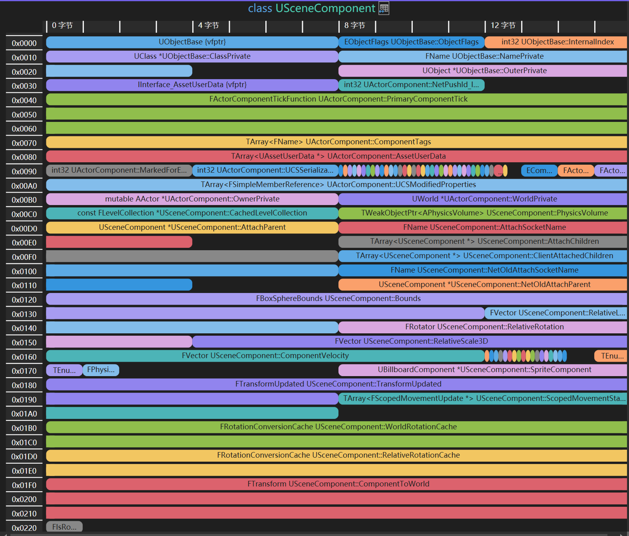Select the truncated ECom... block
Image resolution: width=629 pixels, height=536 pixels.
coord(539,171)
